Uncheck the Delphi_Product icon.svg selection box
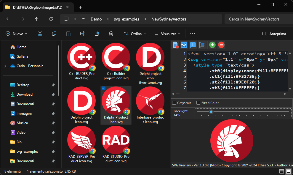The width and height of the screenshot is (293, 175). pos(103,89)
